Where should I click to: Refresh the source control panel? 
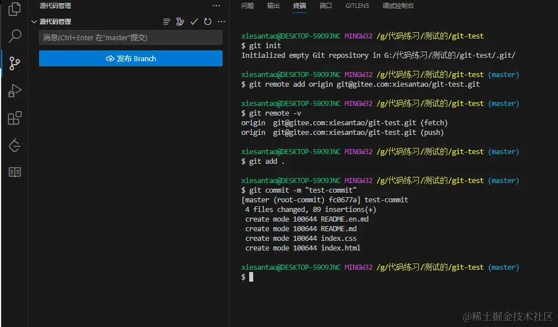point(208,22)
